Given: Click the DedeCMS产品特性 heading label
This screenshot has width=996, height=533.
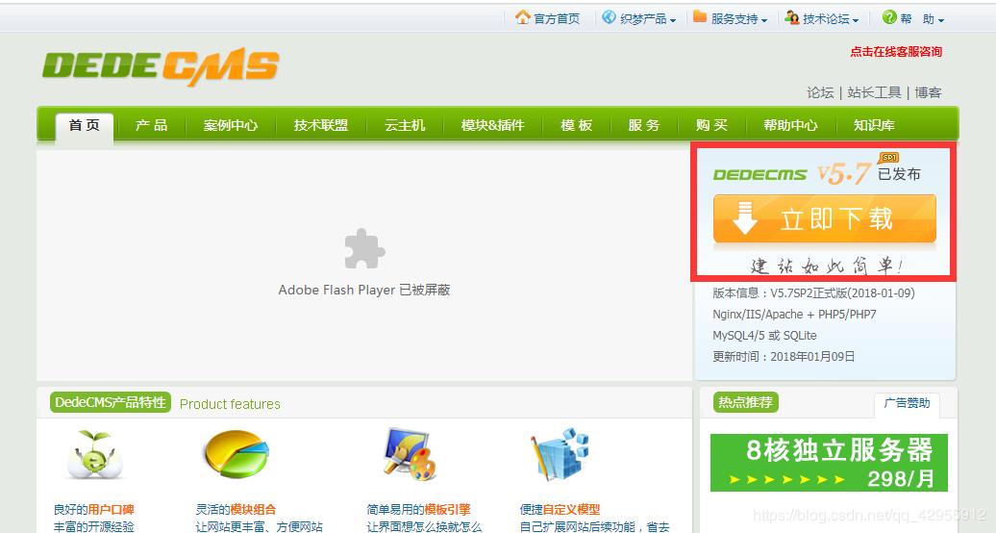Looking at the screenshot, I should point(111,402).
